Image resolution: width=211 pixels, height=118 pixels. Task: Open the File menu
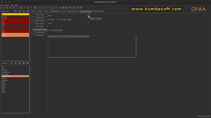2,5
